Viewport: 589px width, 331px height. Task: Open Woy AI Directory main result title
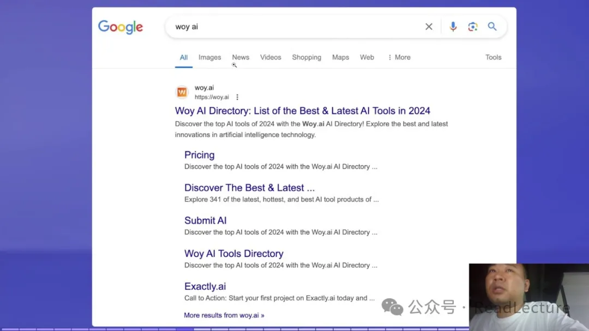[302, 111]
